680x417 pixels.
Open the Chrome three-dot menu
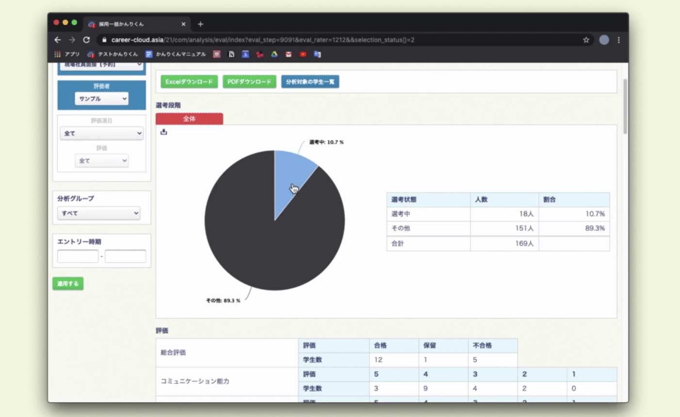click(618, 40)
